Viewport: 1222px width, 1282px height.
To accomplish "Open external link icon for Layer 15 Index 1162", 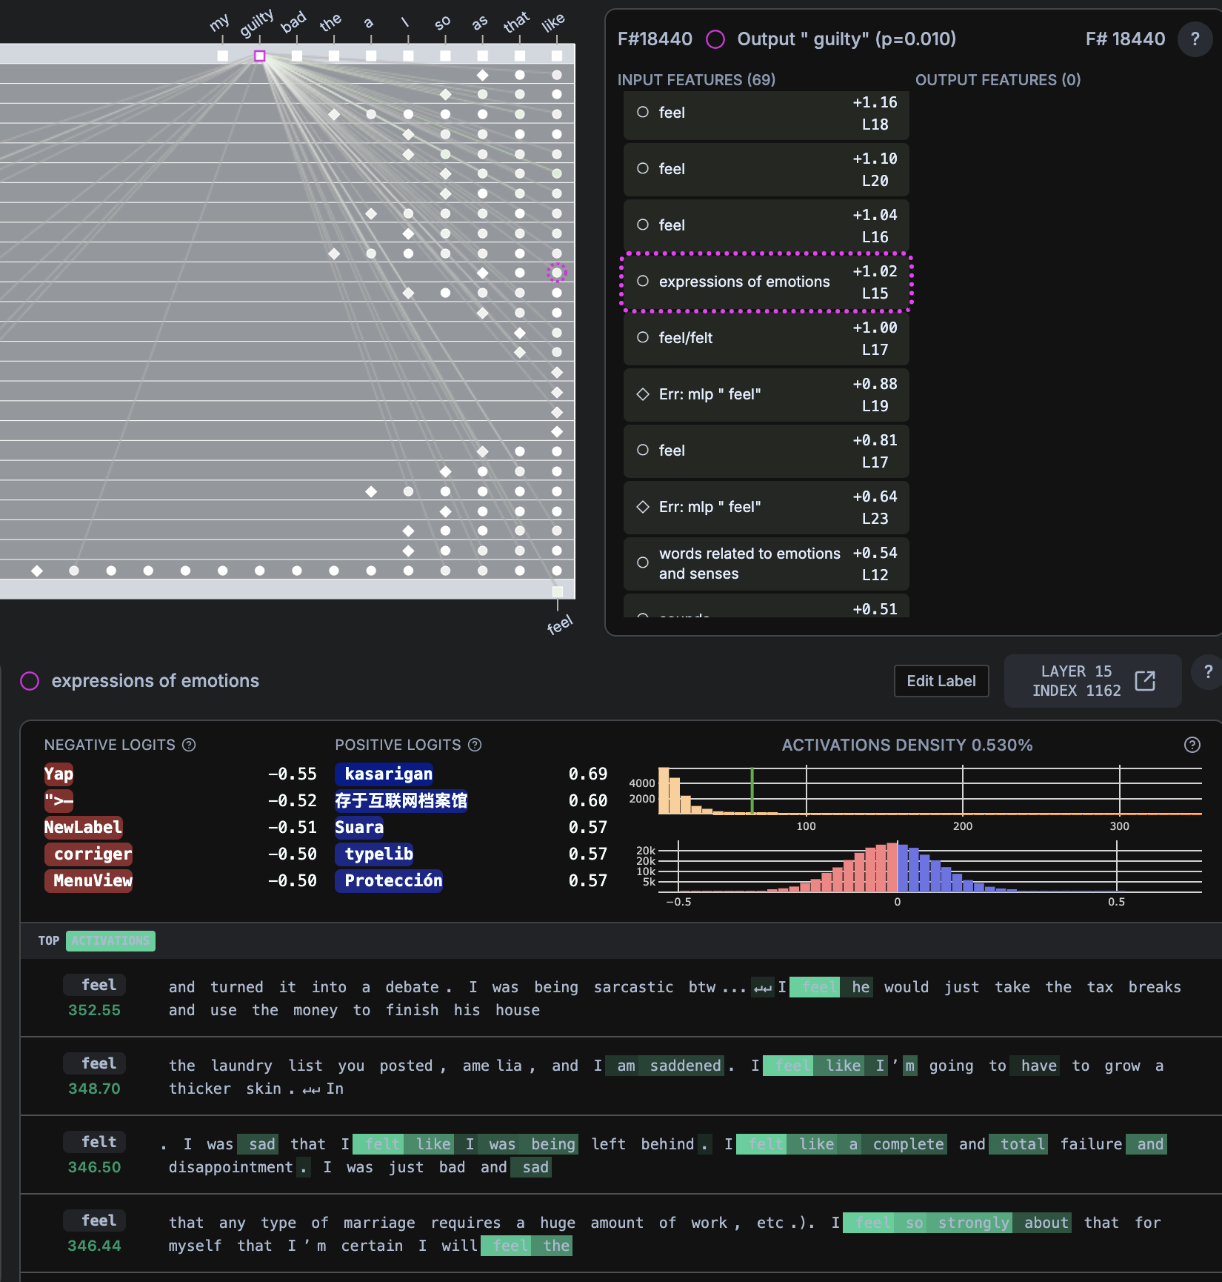I will click(1145, 680).
